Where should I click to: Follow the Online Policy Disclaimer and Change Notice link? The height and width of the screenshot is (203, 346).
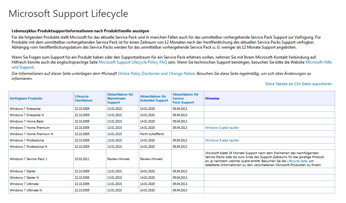pos(156,74)
